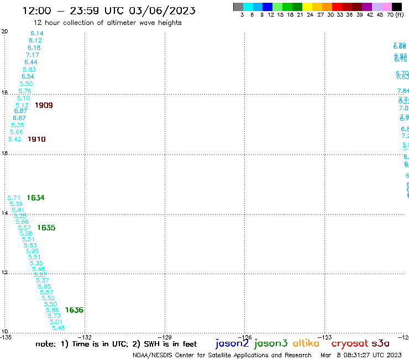Click the '70 (ft)' scale label

pos(395,14)
